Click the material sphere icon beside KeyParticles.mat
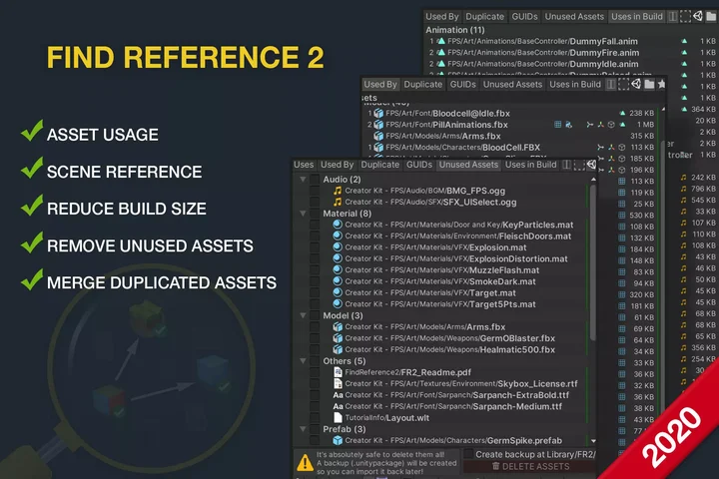Image resolution: width=719 pixels, height=479 pixels. coord(338,225)
